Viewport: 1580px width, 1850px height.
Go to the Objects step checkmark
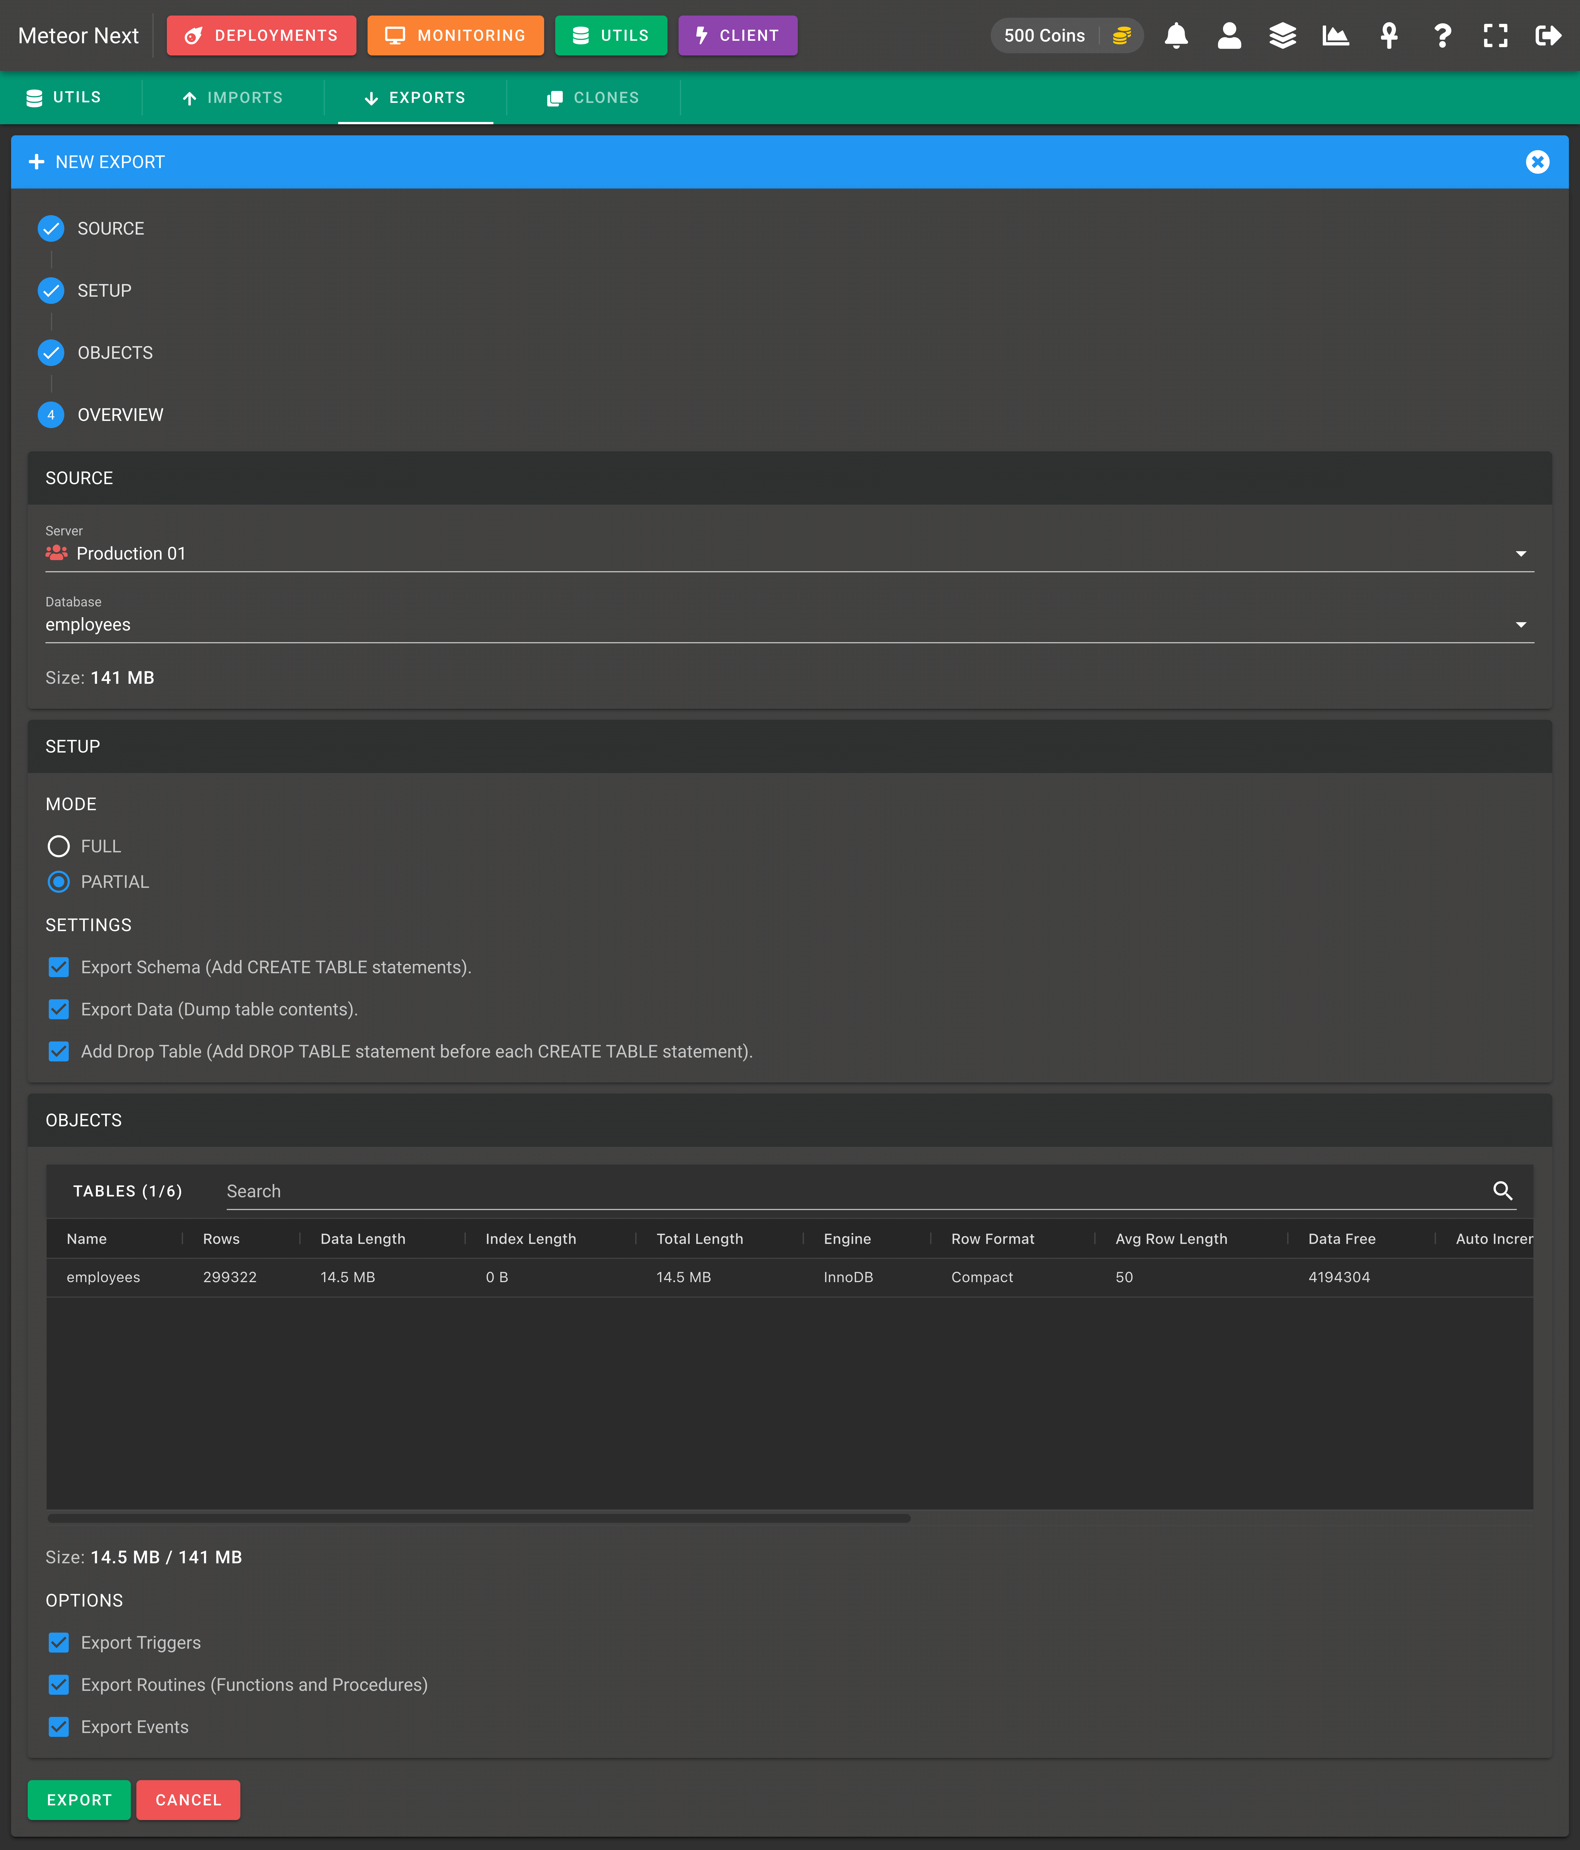pyautogui.click(x=51, y=353)
